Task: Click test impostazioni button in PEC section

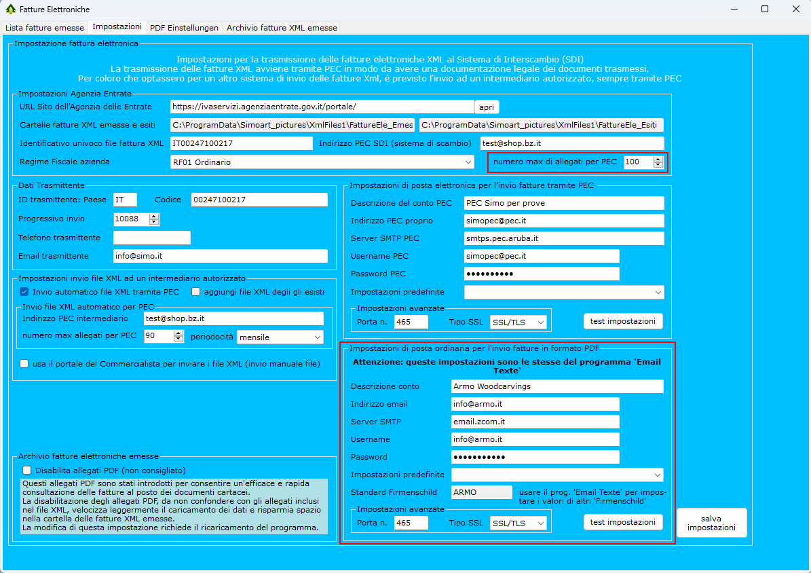Action: (623, 321)
